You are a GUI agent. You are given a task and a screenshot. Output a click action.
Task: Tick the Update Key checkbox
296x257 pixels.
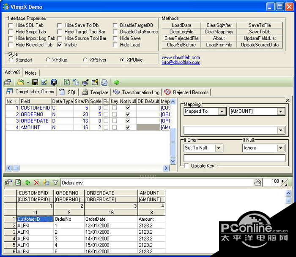tap(186, 166)
